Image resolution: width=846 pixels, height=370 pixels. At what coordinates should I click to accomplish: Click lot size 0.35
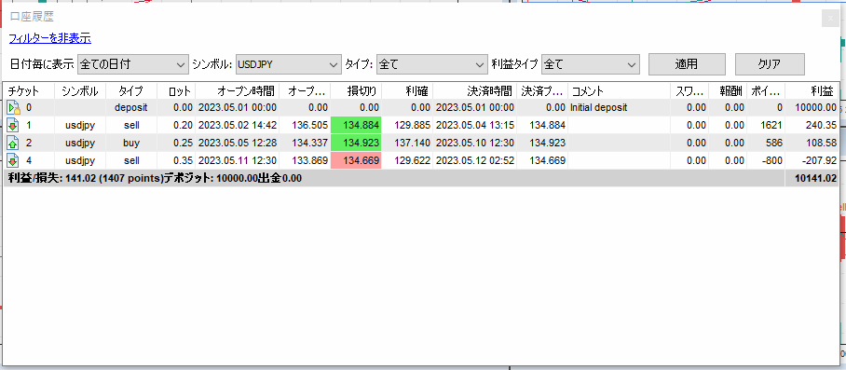coord(183,160)
